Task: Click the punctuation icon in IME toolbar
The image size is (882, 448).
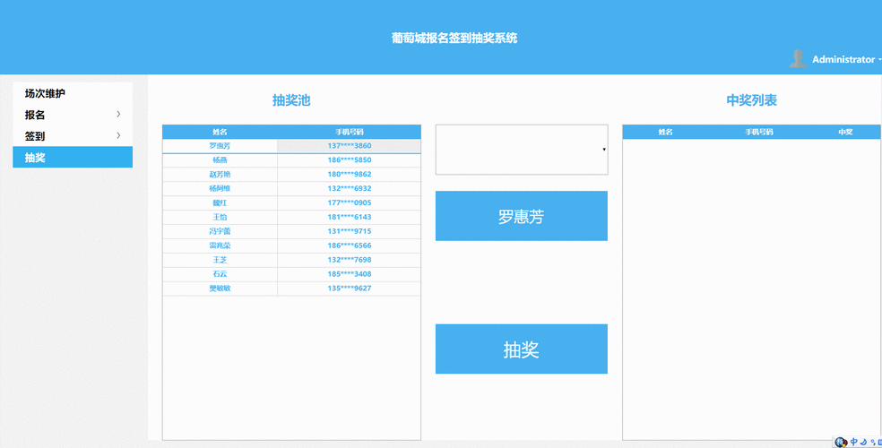Action: click(x=871, y=442)
